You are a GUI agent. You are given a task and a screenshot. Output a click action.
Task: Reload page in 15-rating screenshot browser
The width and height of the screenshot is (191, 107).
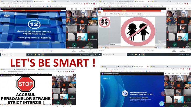point(106,69)
